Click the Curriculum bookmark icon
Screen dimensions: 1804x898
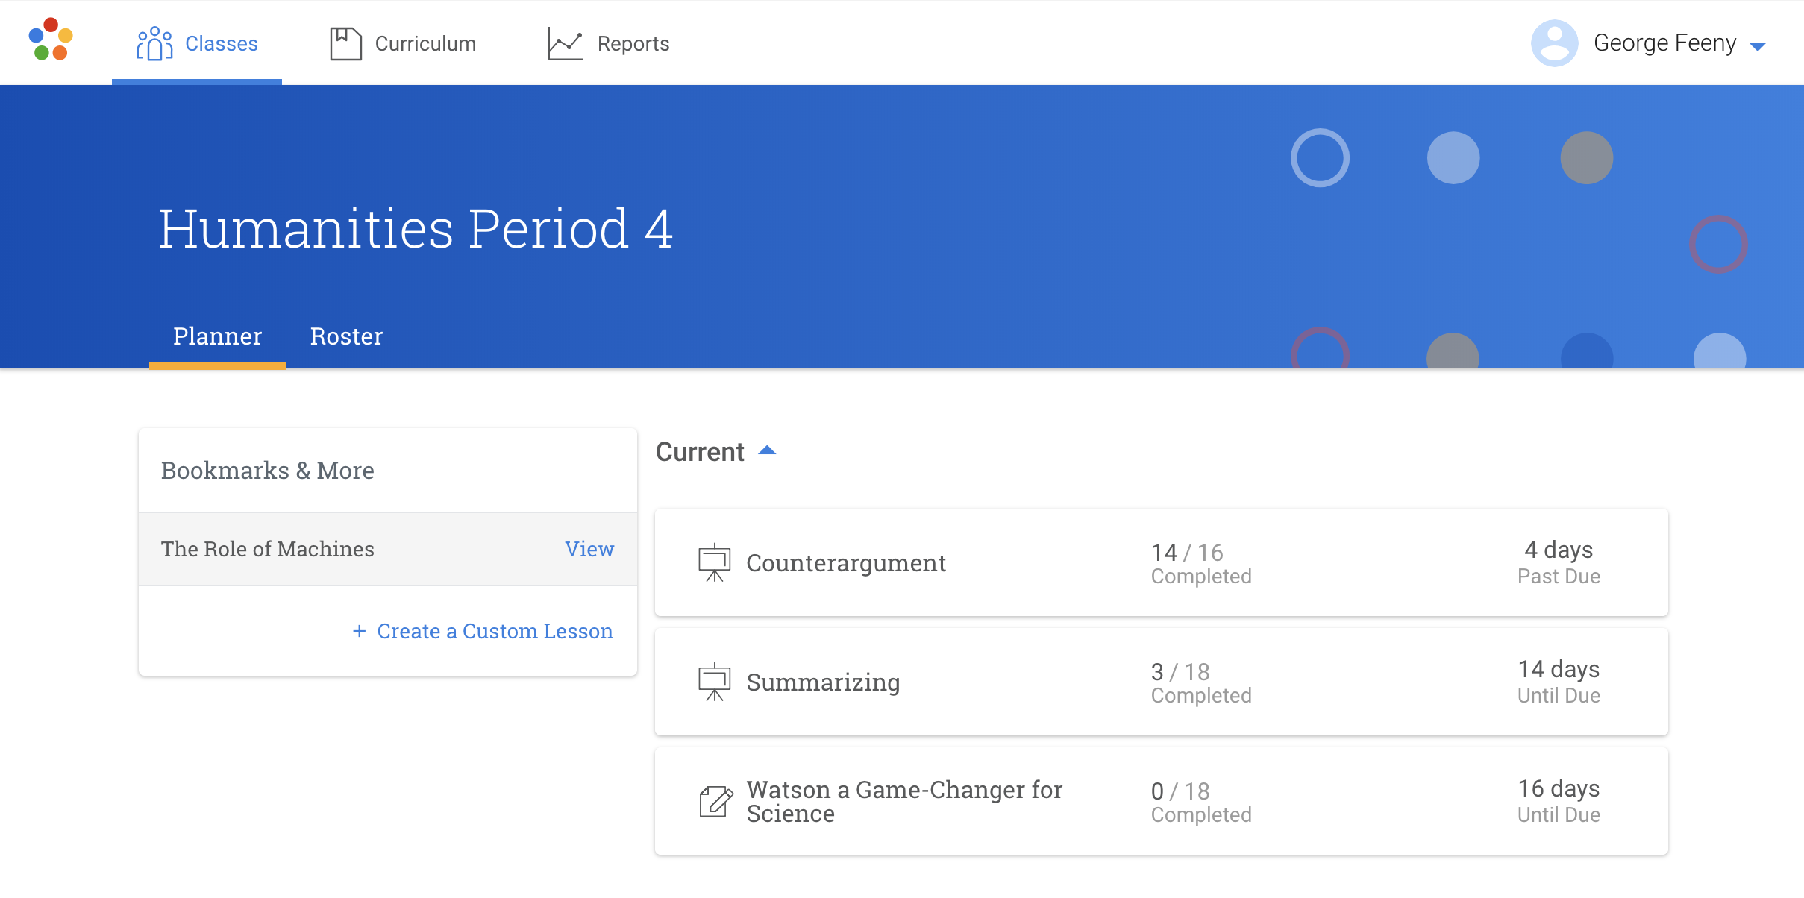(345, 43)
